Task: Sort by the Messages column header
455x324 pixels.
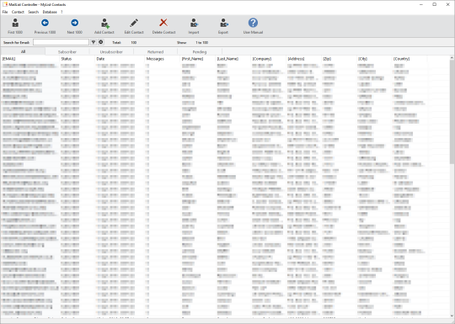Action: click(163, 59)
